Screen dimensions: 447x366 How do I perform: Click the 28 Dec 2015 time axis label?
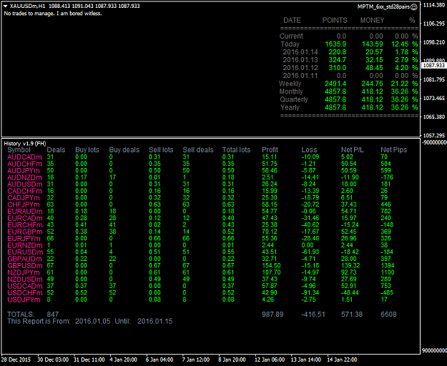(16, 360)
